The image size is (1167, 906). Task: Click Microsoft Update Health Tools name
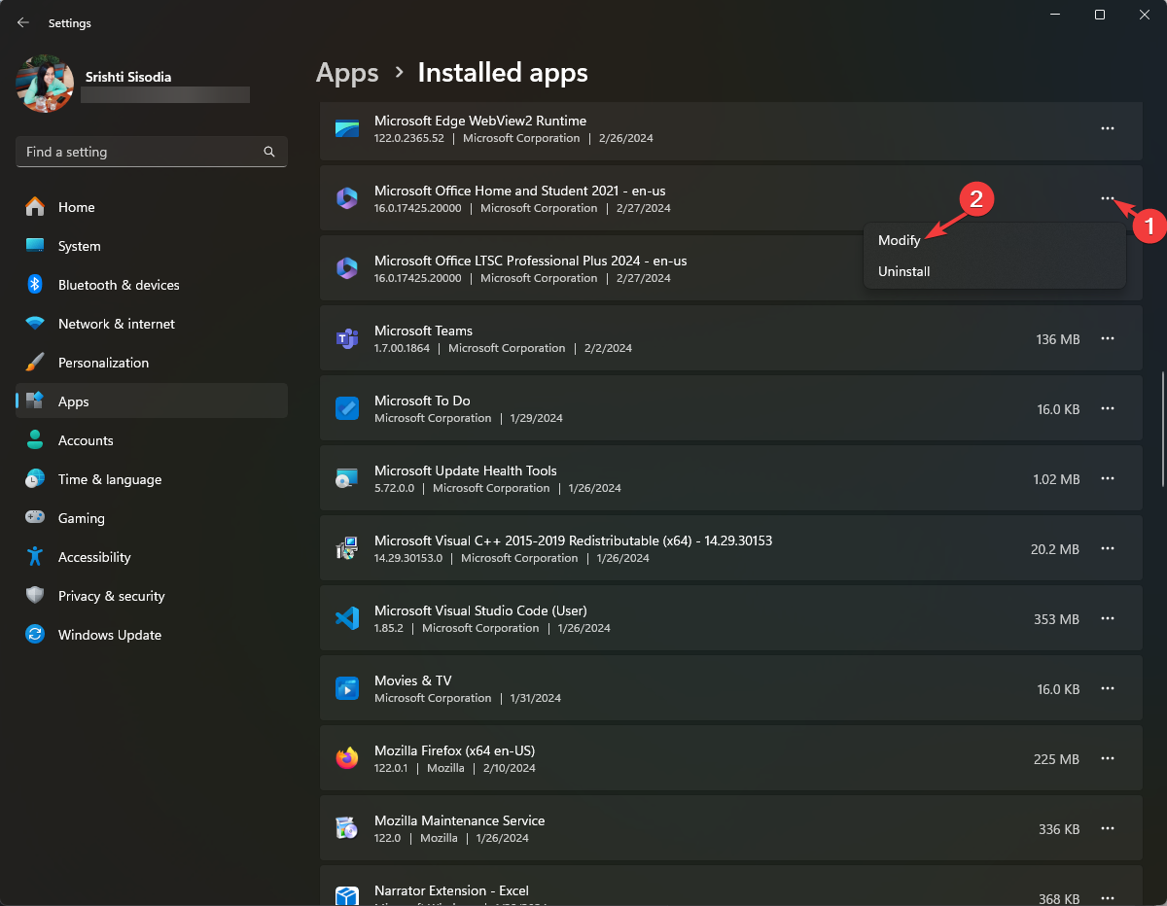[466, 470]
